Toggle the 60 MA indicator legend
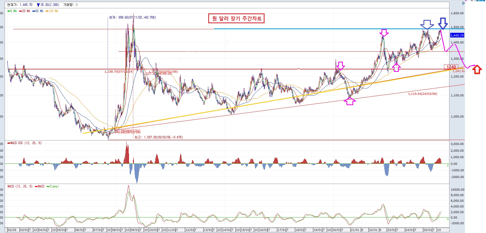Screen dimensions: 486x233 38,11
